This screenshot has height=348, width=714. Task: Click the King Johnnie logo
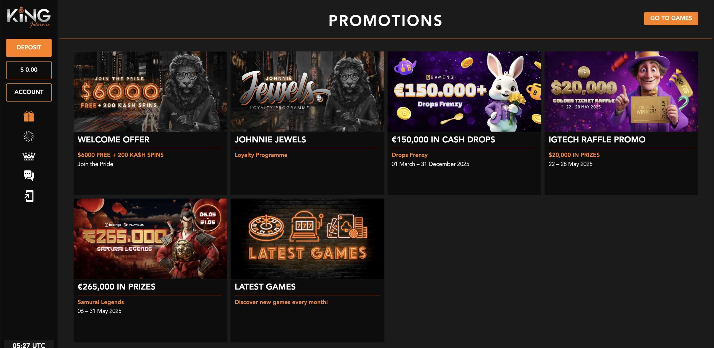click(29, 17)
